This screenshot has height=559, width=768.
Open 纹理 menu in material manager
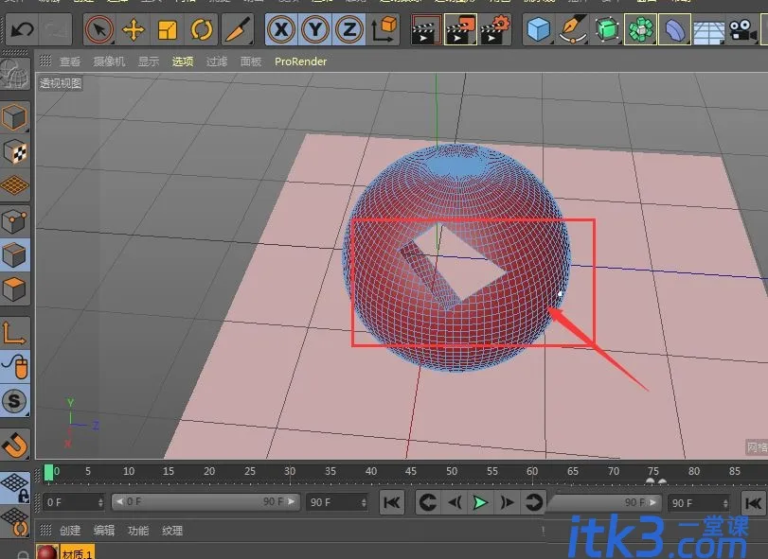tap(172, 531)
